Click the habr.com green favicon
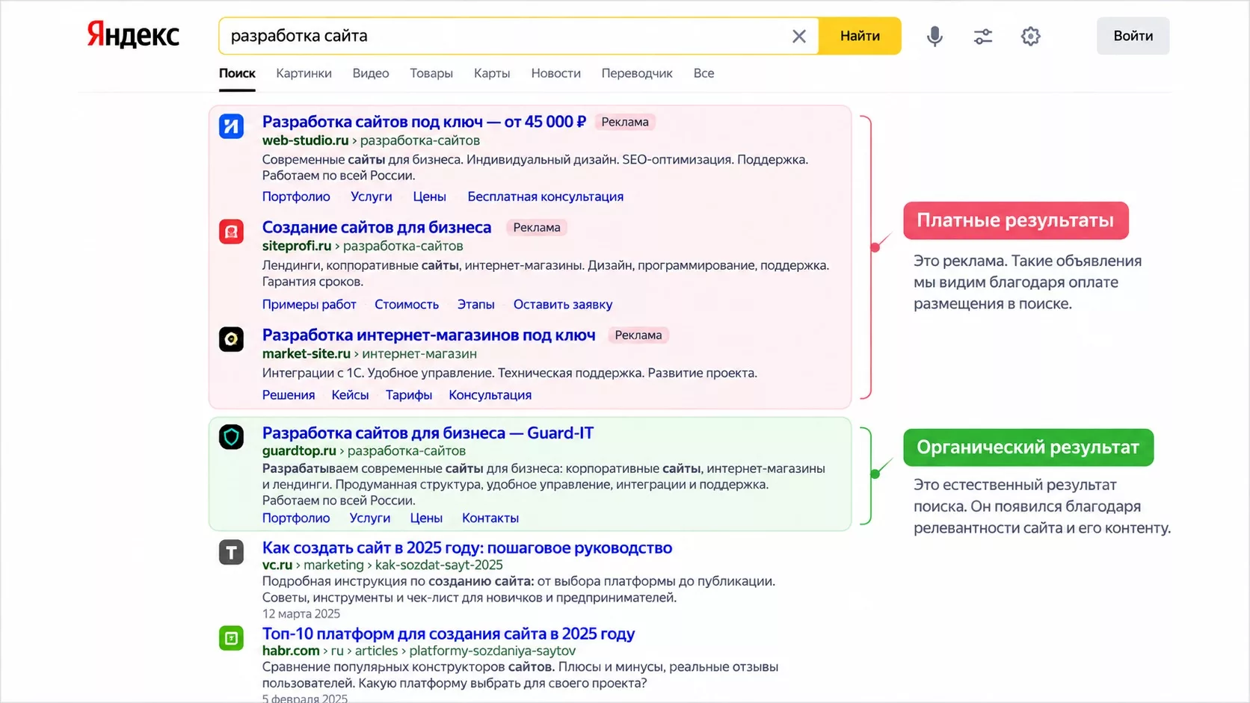The width and height of the screenshot is (1250, 703). pyautogui.click(x=231, y=638)
